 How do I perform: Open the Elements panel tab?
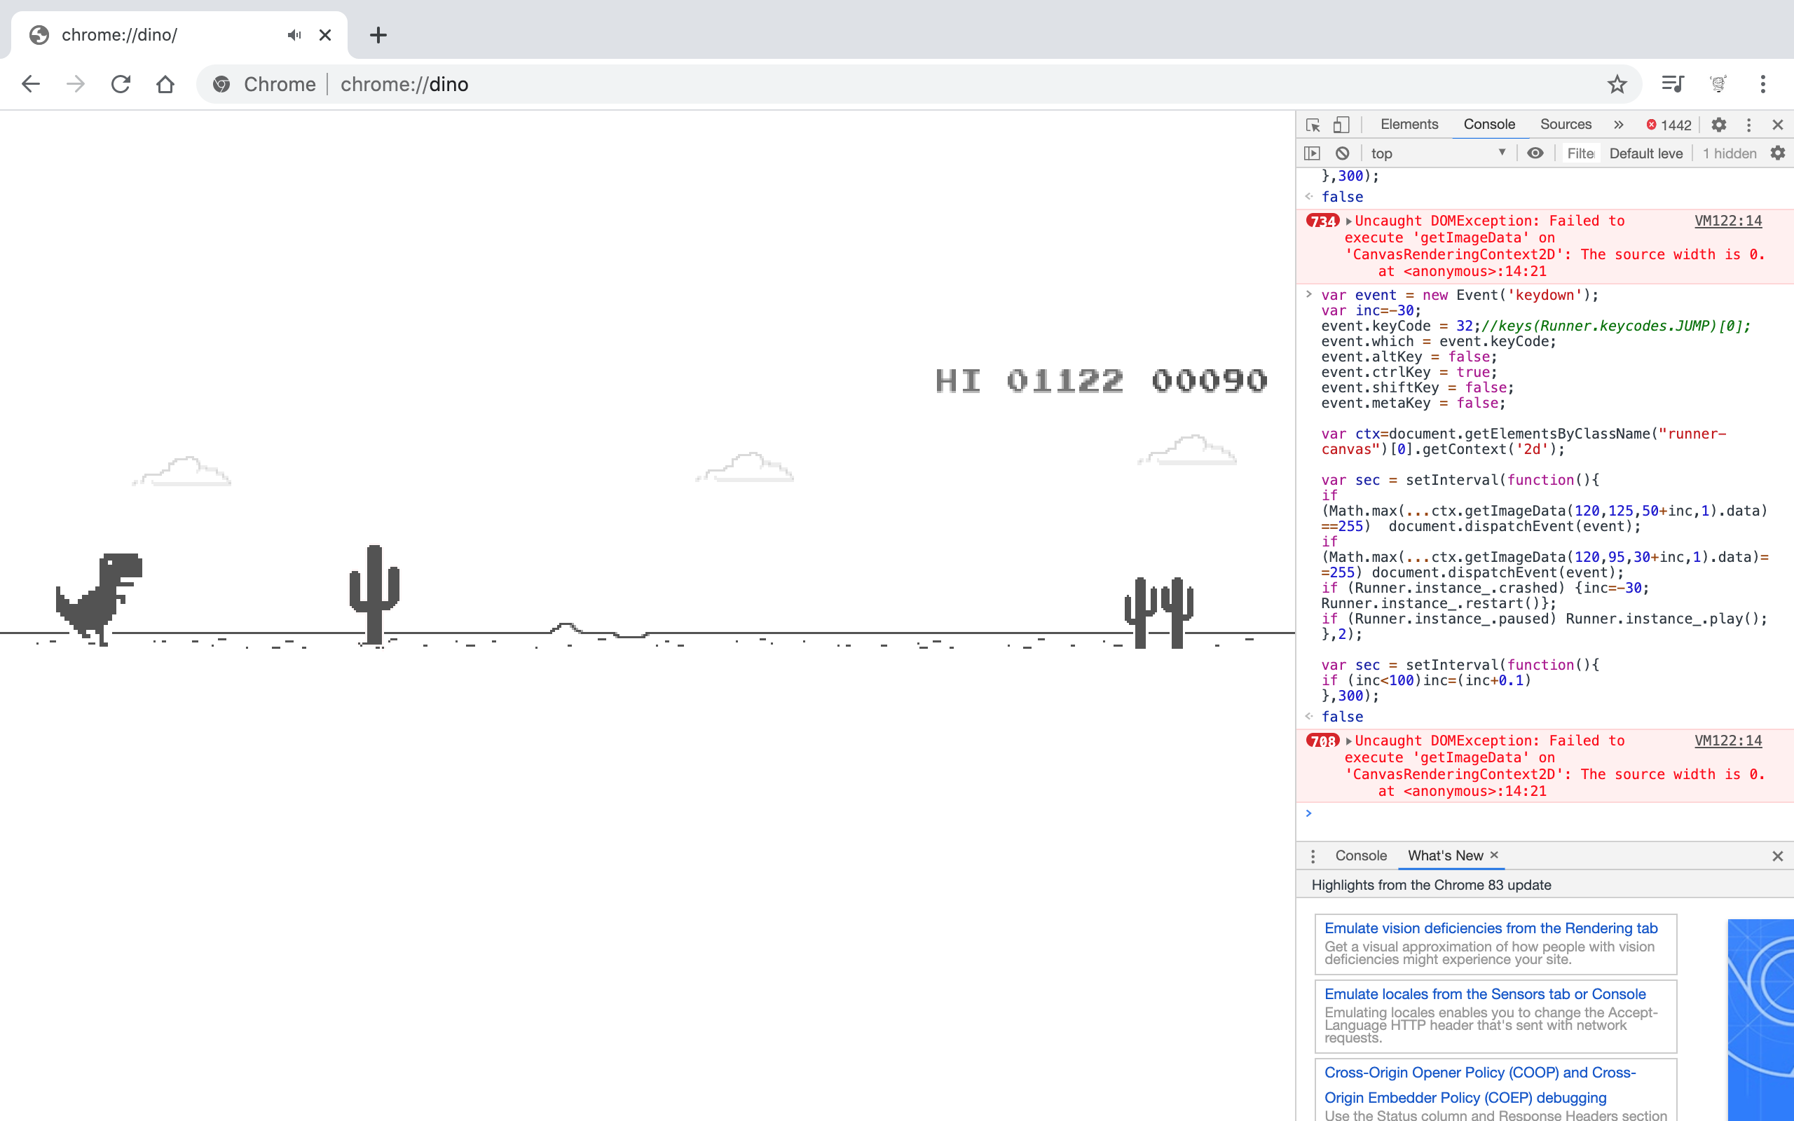point(1409,125)
